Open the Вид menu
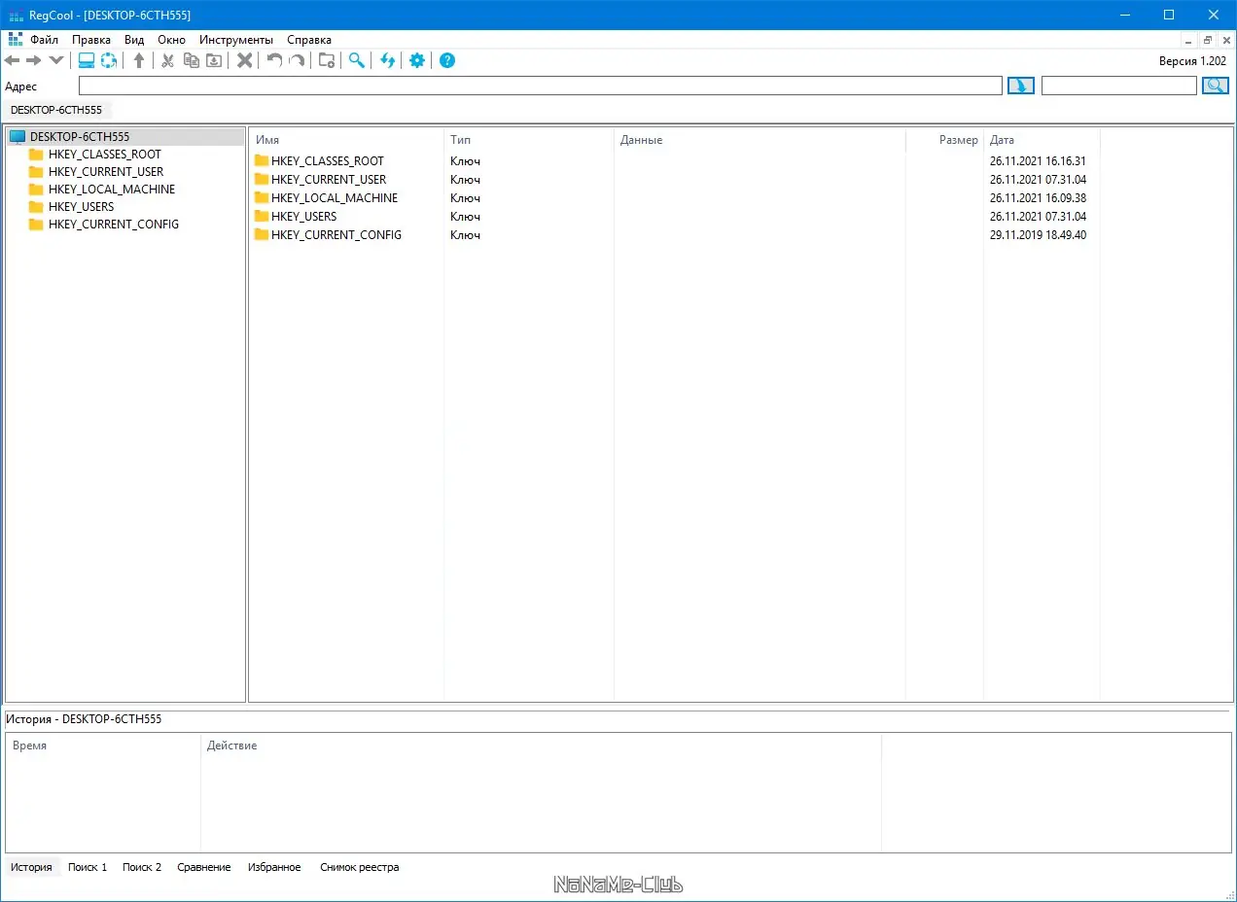The width and height of the screenshot is (1237, 902). point(134,40)
